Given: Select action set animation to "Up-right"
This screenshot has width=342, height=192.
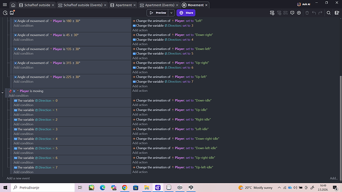Looking at the screenshot, I should 171,63.
